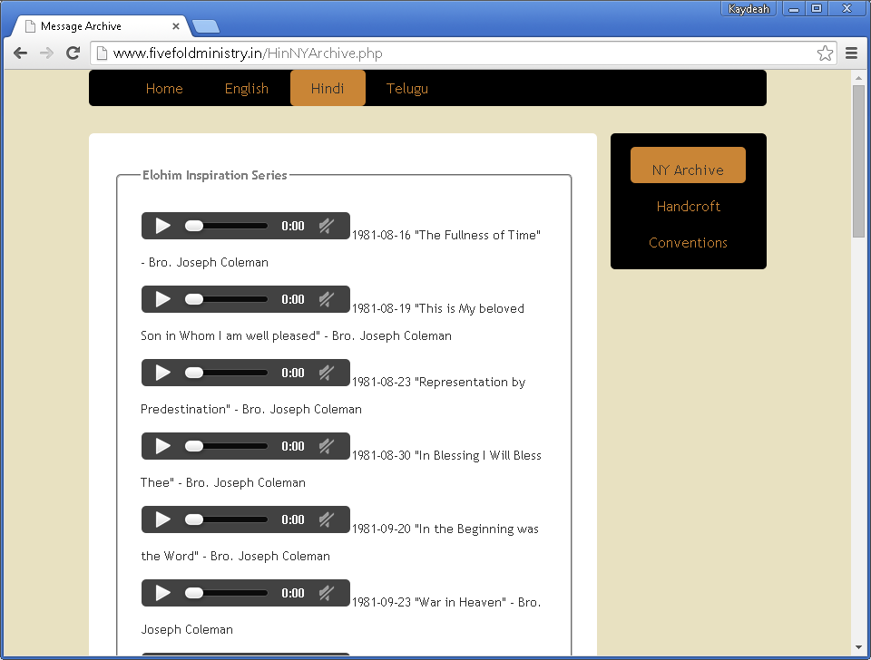The image size is (871, 660).
Task: Open the Conventions sidebar link
Action: click(688, 243)
